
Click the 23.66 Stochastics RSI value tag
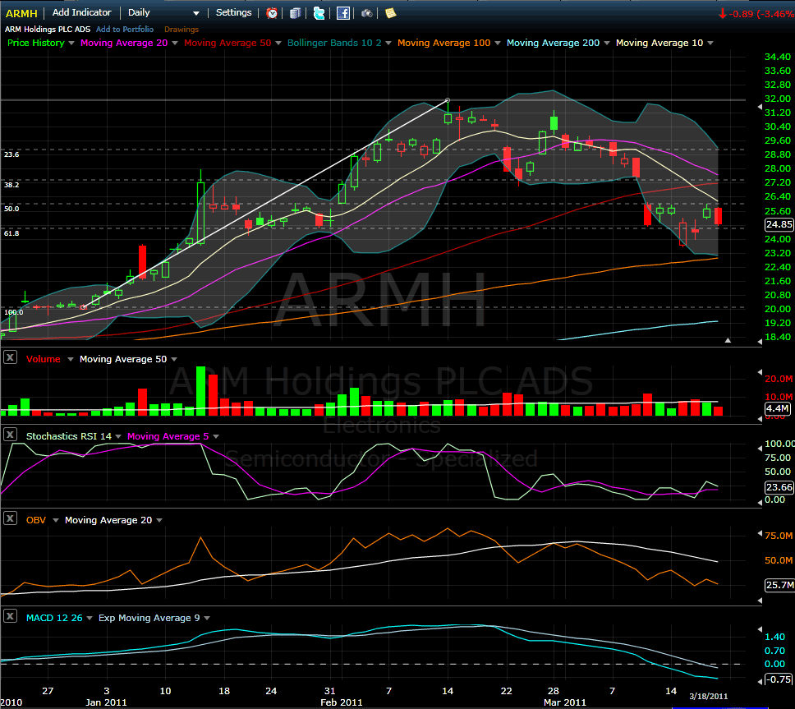point(779,487)
